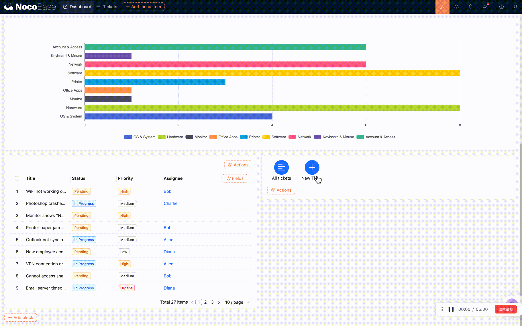Pause the screen recording
The width and height of the screenshot is (522, 326).
click(451, 309)
